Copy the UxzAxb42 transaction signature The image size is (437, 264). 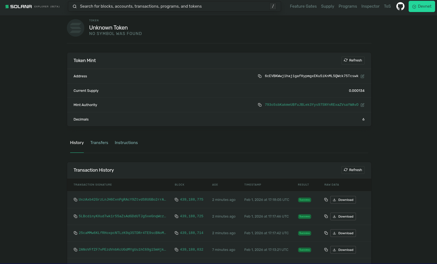75,200
